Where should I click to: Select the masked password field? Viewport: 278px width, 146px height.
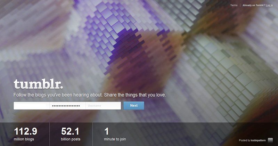coord(67,106)
